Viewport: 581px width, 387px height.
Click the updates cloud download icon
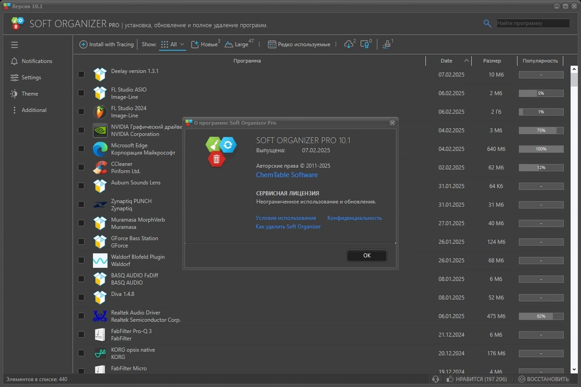click(349, 45)
